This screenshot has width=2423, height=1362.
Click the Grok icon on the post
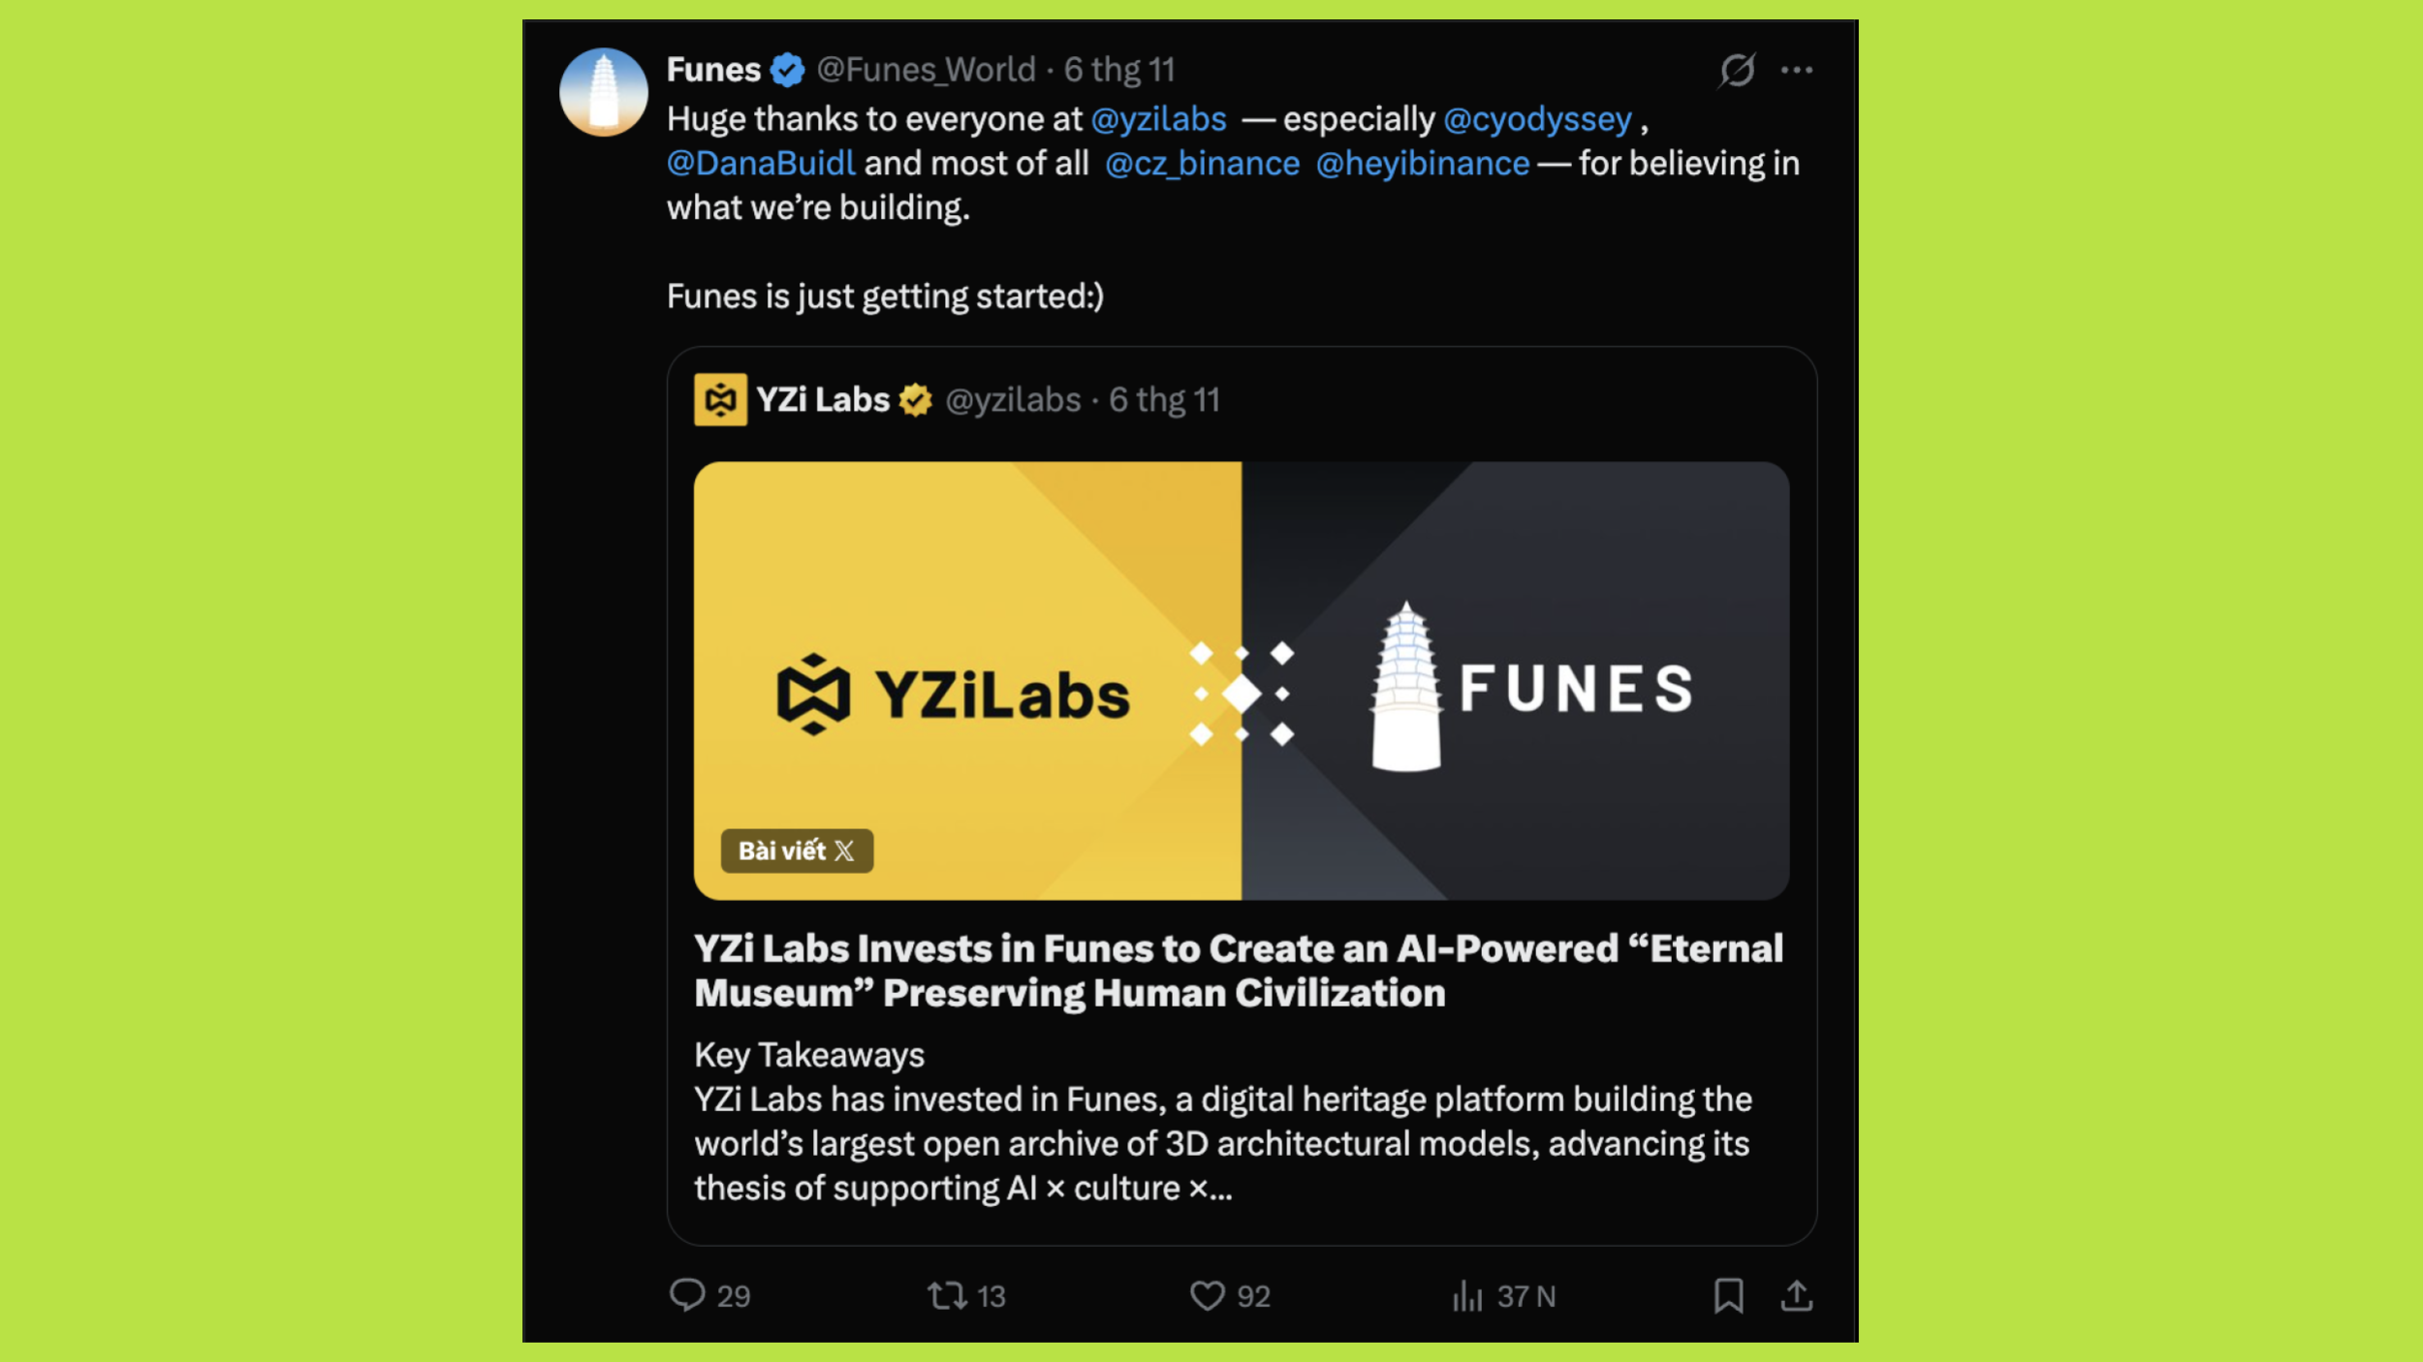(x=1736, y=70)
